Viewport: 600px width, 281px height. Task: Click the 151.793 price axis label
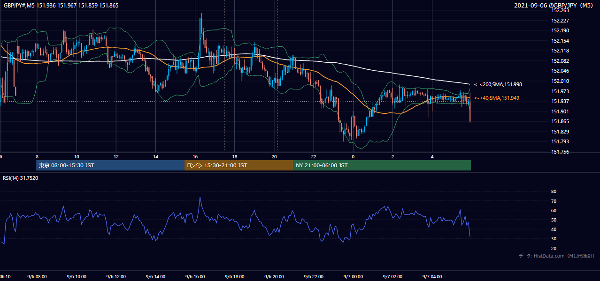point(560,141)
